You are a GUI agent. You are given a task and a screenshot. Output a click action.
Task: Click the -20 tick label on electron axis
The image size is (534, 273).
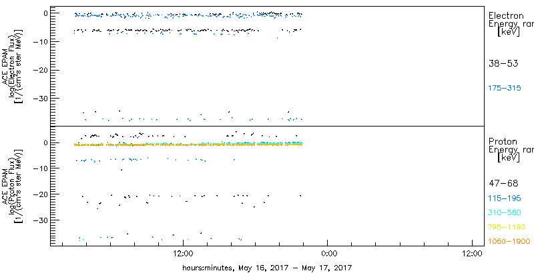coord(42,71)
